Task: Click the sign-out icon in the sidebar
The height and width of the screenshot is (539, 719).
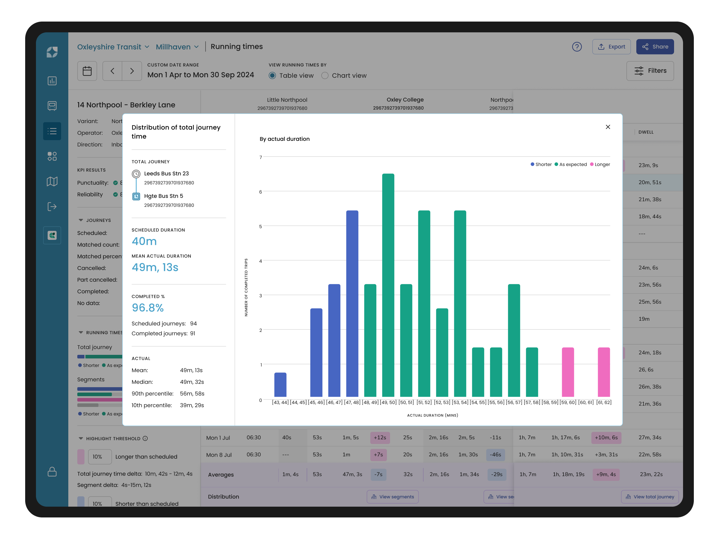Action: 52,207
